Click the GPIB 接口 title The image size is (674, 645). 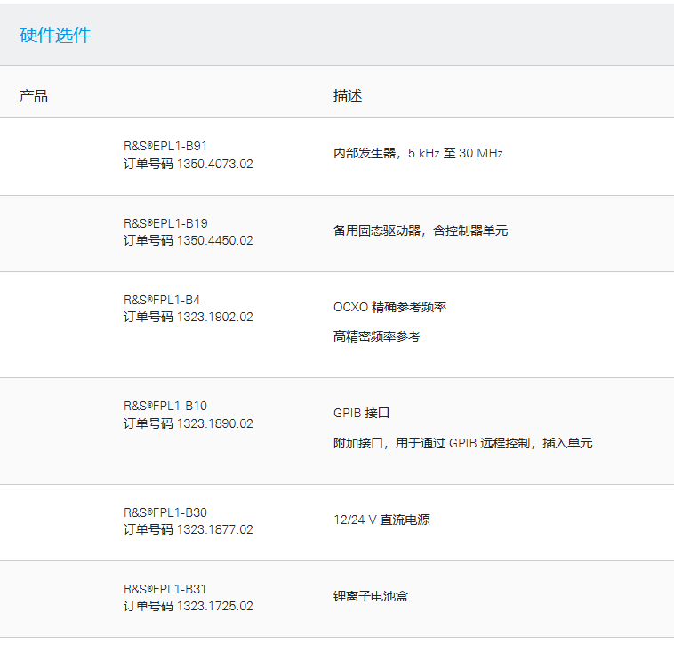pos(362,413)
